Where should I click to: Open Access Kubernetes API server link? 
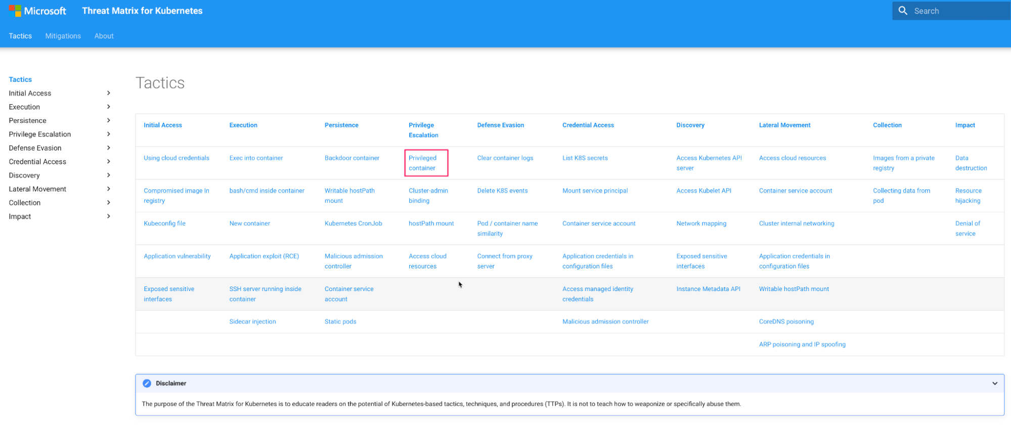pos(709,163)
